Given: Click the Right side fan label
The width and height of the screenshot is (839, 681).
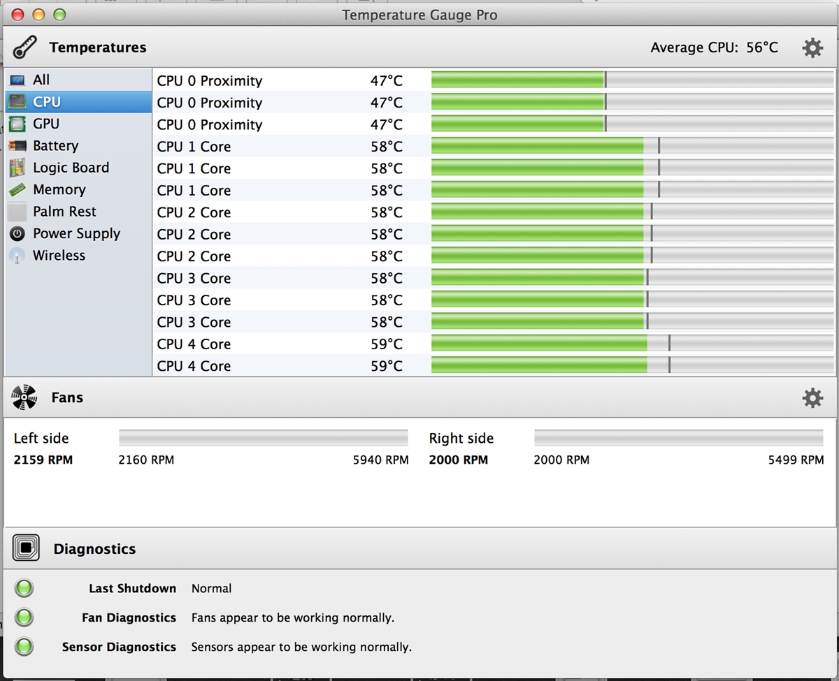Looking at the screenshot, I should 461,439.
